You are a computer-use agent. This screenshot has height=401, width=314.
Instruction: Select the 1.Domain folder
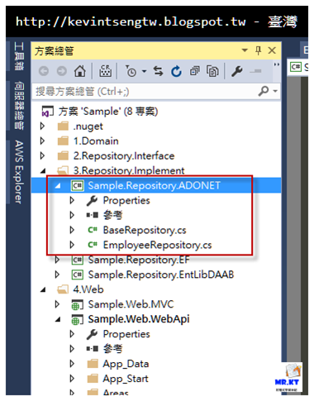coord(96,141)
